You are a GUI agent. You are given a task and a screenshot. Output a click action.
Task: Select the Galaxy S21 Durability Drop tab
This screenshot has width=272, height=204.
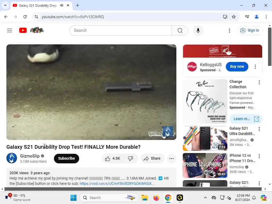[x=38, y=6]
